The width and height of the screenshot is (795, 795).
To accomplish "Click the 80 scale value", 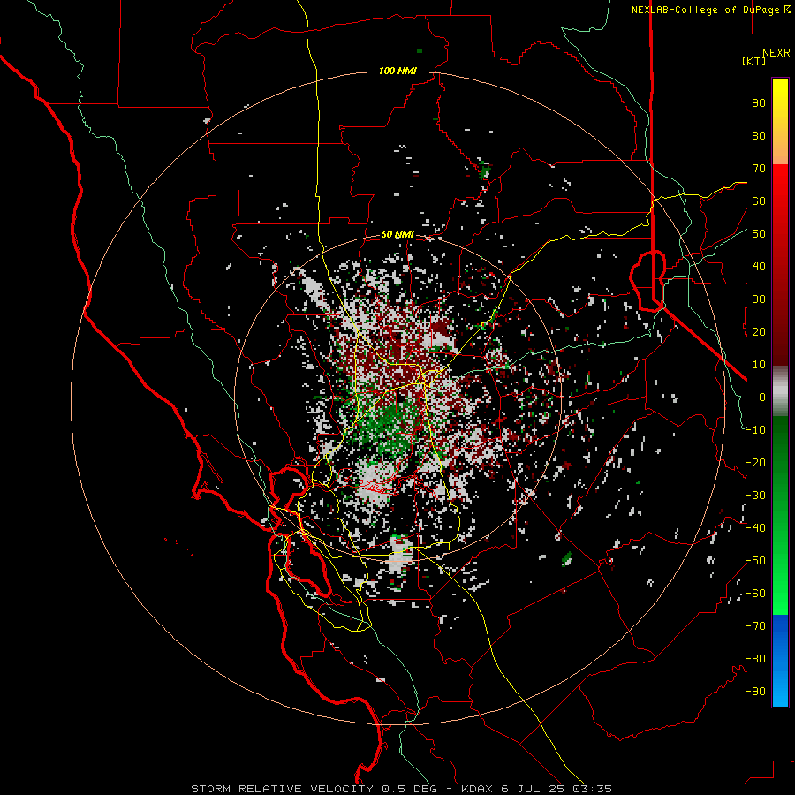I will coord(759,136).
